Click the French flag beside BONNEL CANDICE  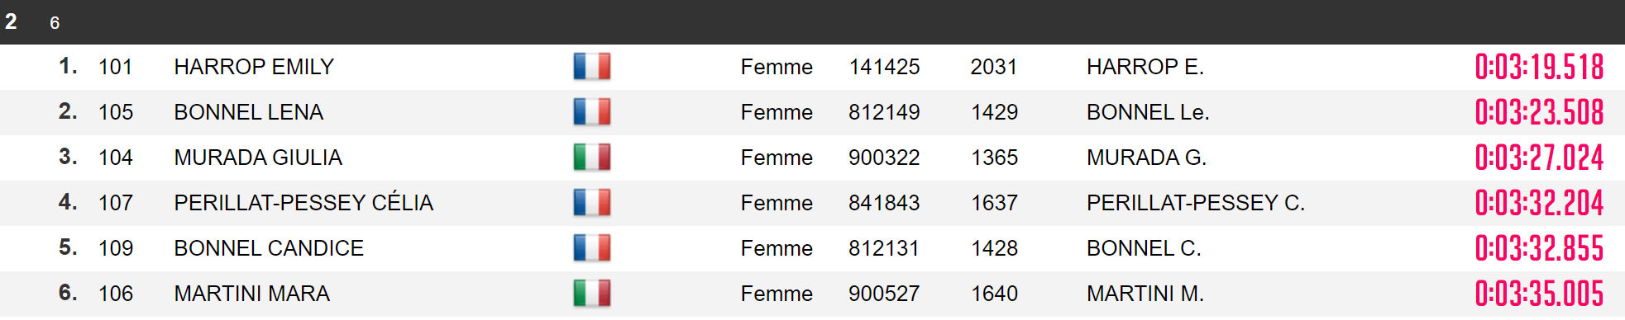[592, 248]
